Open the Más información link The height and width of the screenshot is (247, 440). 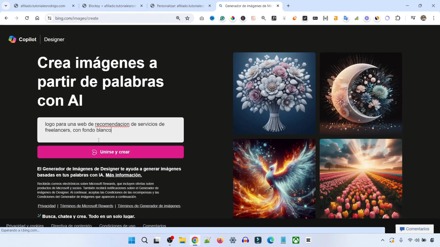pyautogui.click(x=123, y=175)
